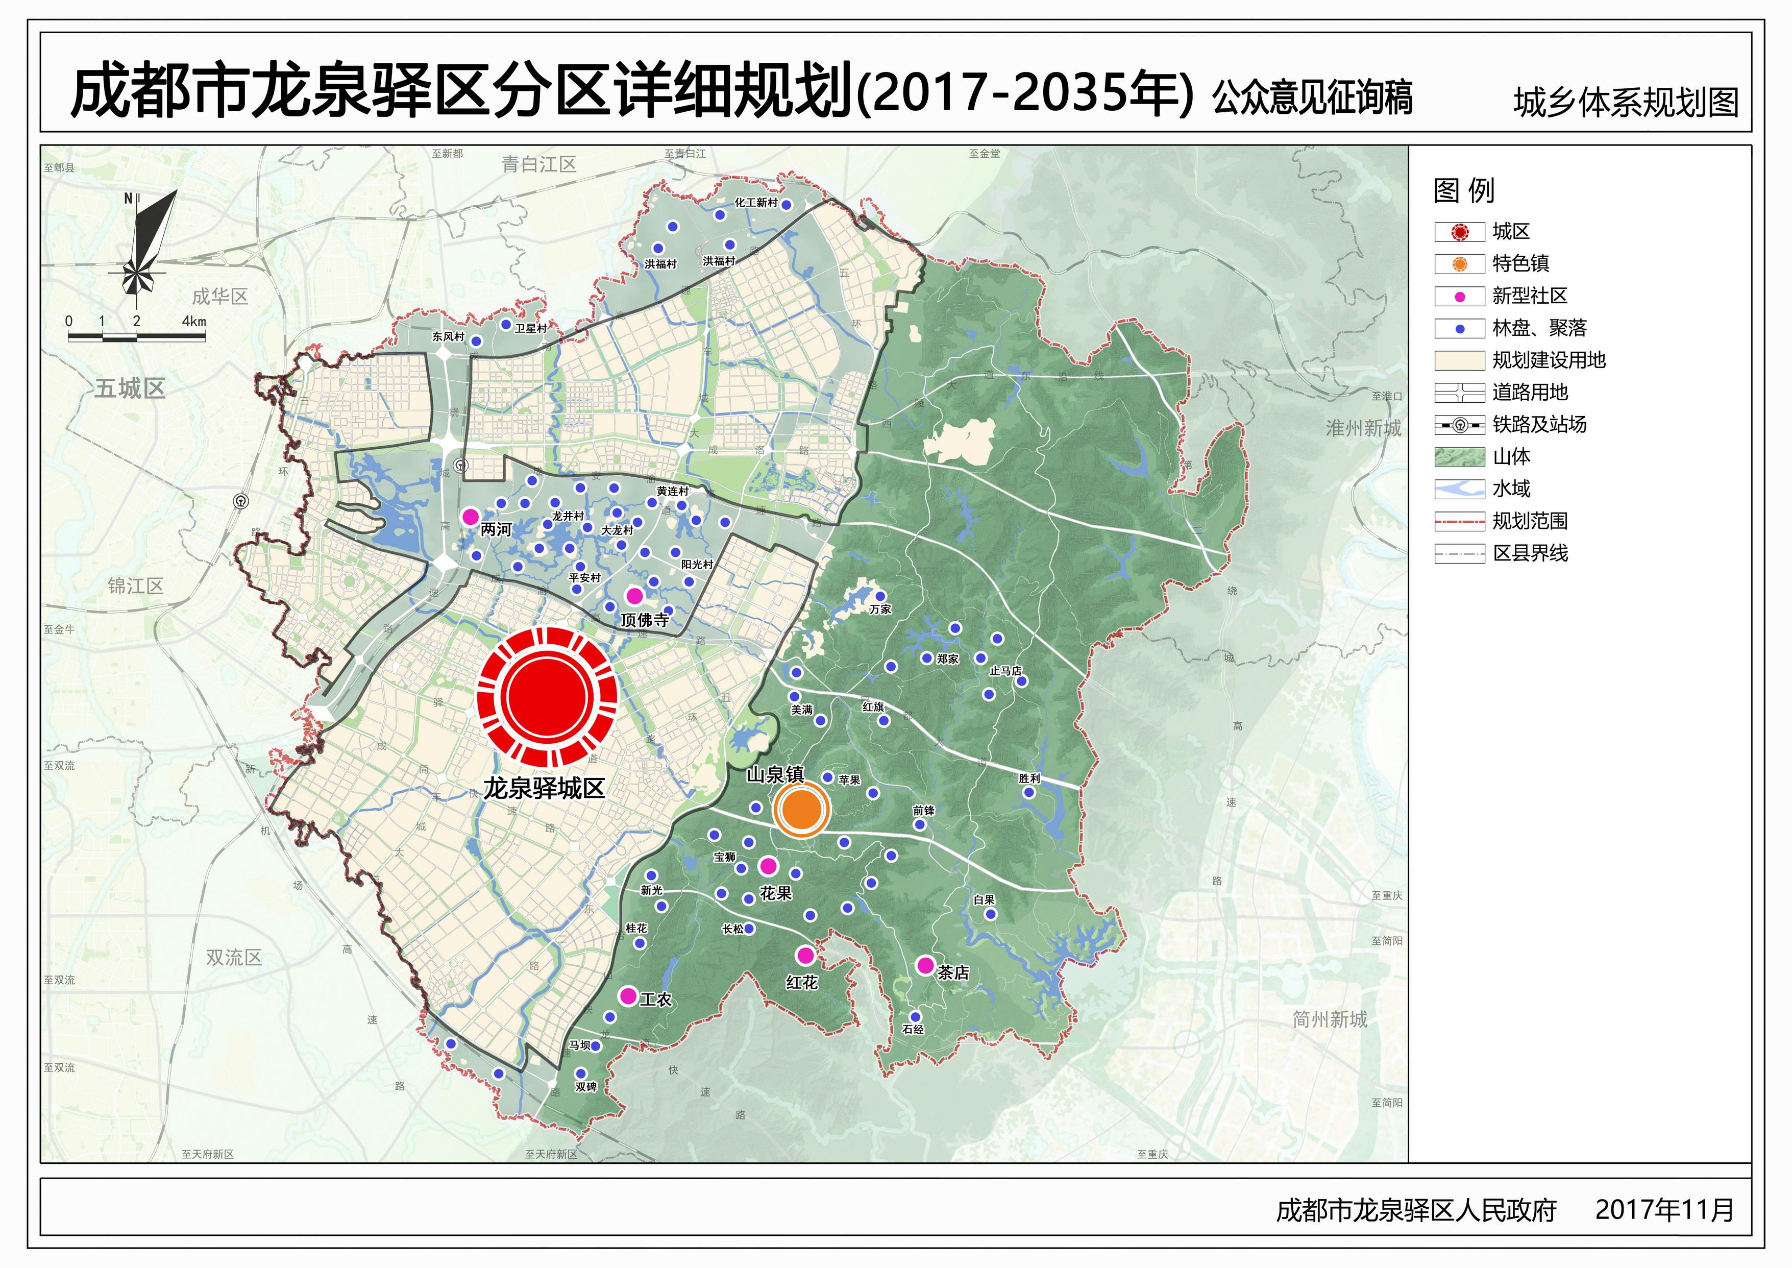Select the 至金堂 direction label
Image resolution: width=1792 pixels, height=1268 pixels.
point(984,154)
